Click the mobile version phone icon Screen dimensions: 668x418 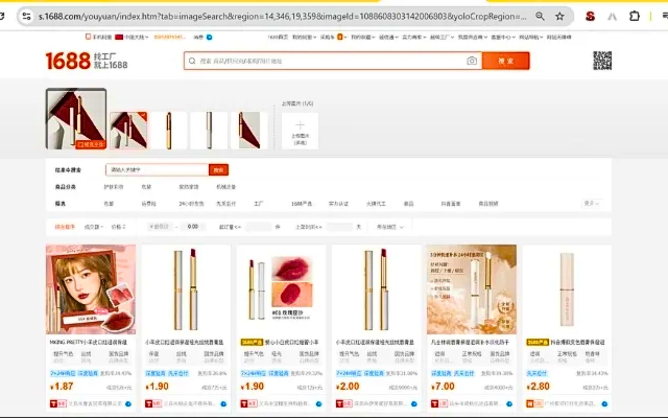point(88,37)
